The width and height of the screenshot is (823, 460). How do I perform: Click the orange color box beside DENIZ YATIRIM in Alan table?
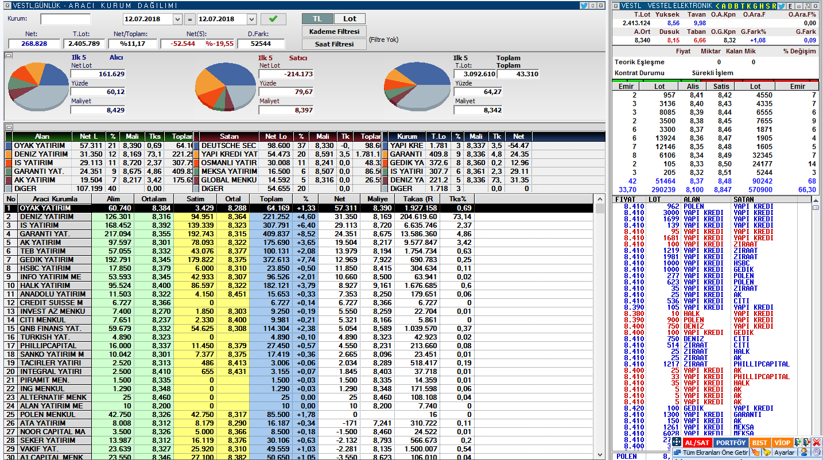click(8, 154)
